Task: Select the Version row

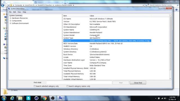Action: pos(107,21)
